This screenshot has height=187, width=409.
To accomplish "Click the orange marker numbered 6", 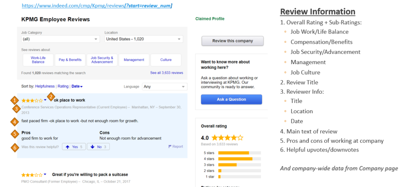I will coord(15,147).
